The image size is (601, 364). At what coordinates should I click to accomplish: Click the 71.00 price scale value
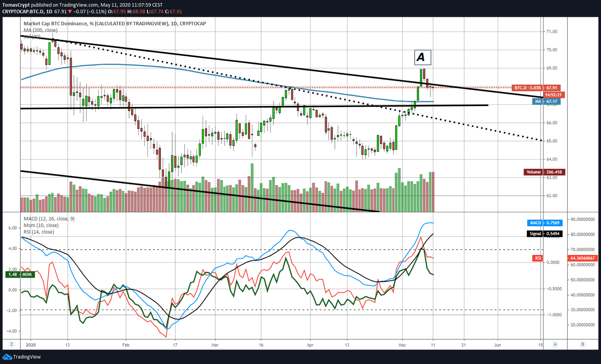point(552,32)
